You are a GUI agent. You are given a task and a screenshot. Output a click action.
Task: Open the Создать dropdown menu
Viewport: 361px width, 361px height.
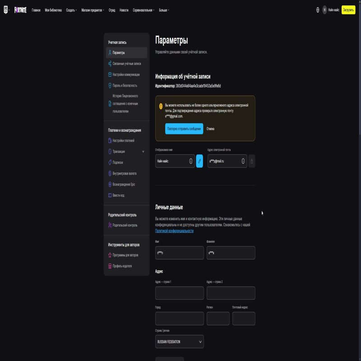(x=71, y=10)
